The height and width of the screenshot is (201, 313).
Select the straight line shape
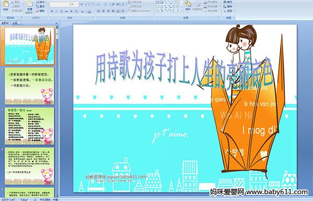pyautogui.click(x=165, y=2)
